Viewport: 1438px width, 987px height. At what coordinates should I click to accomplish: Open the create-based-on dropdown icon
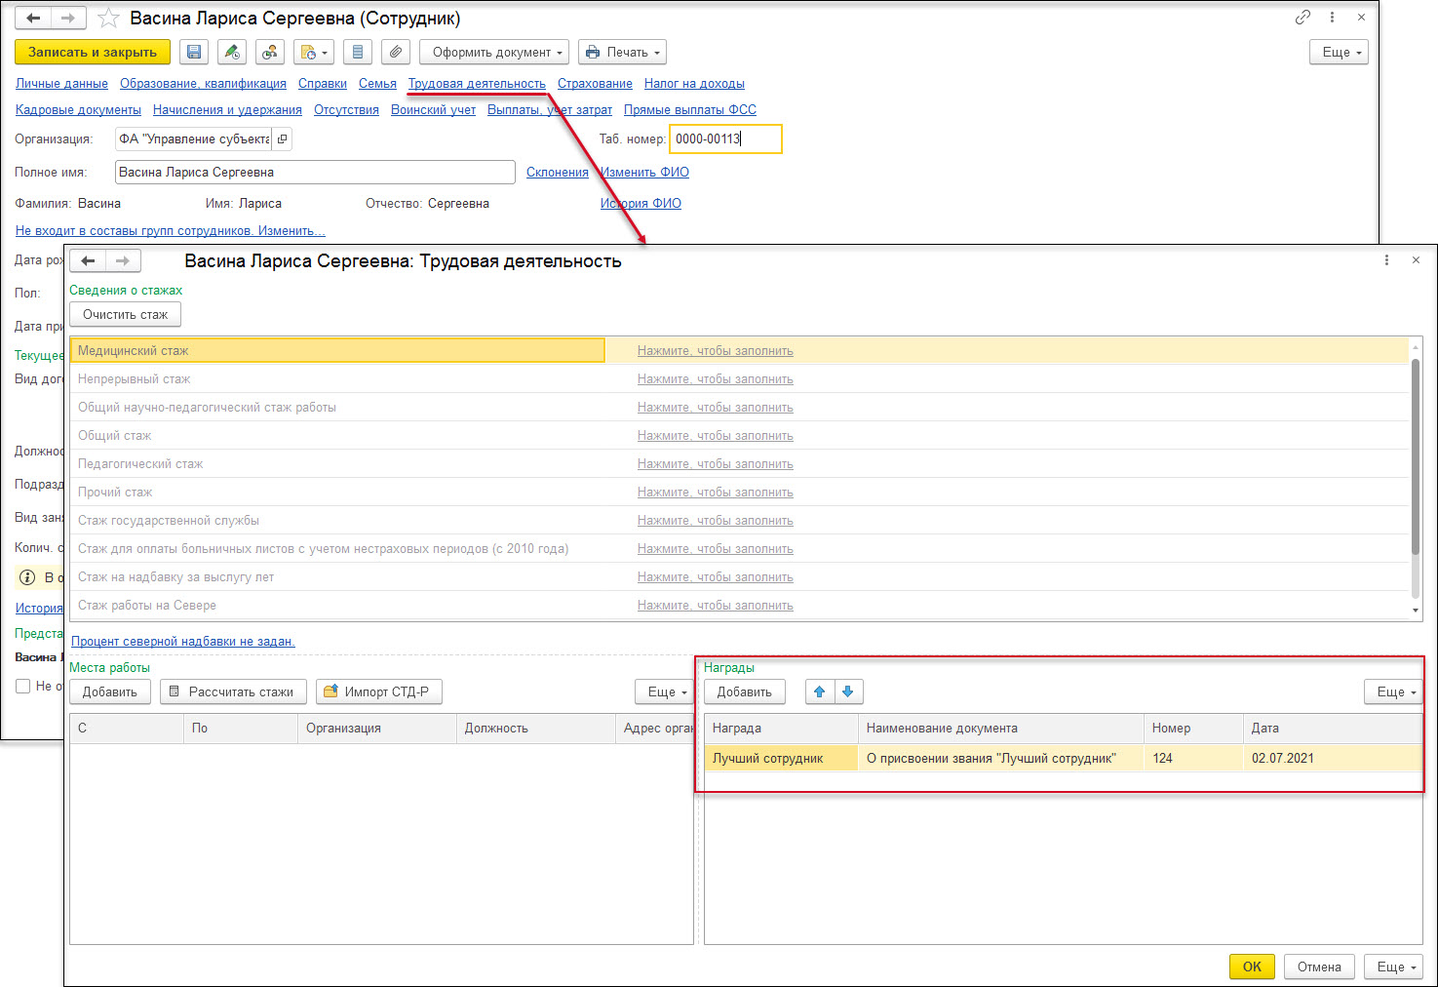coord(313,53)
